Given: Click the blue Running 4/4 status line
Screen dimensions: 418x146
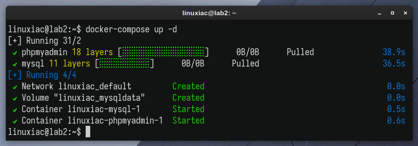Looking at the screenshot, I should (x=42, y=75).
